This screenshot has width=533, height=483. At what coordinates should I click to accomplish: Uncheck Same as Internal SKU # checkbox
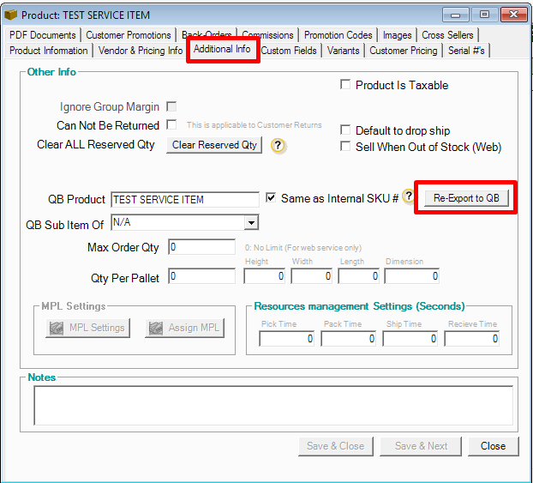tap(271, 198)
